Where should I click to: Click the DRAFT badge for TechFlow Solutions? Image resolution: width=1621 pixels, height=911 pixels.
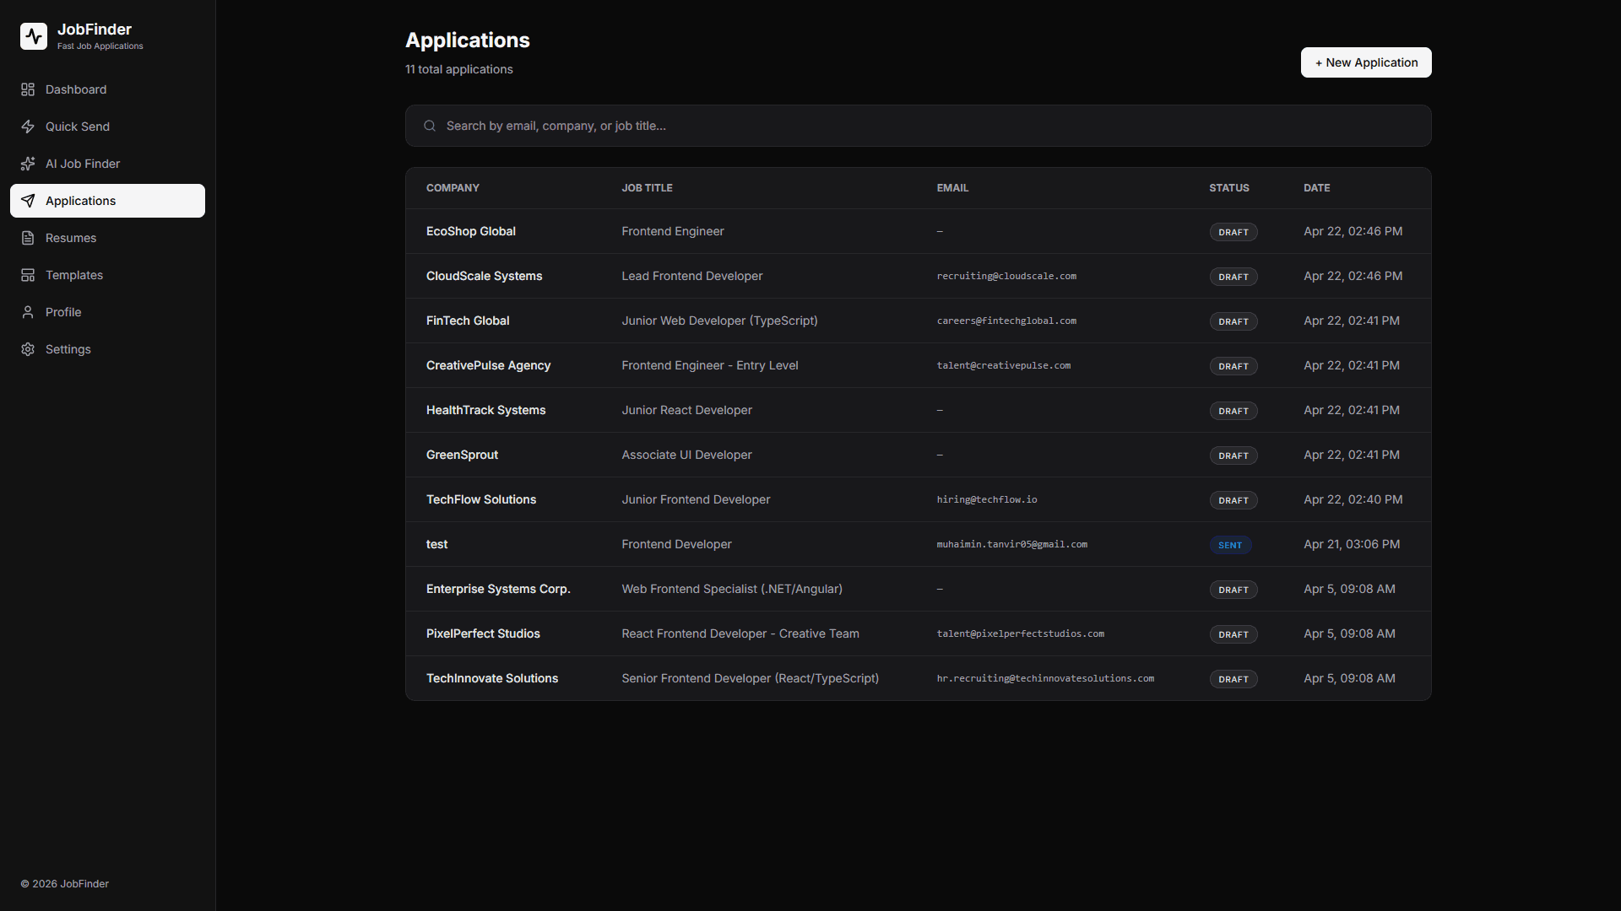(x=1233, y=500)
